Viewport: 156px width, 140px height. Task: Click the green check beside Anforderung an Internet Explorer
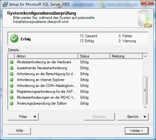[12, 80]
